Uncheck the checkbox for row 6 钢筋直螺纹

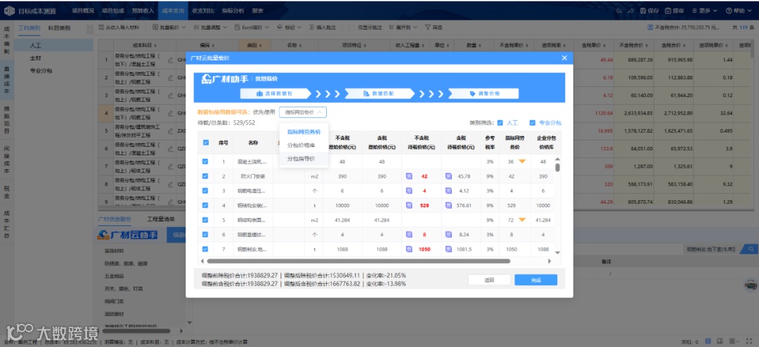tap(206, 234)
